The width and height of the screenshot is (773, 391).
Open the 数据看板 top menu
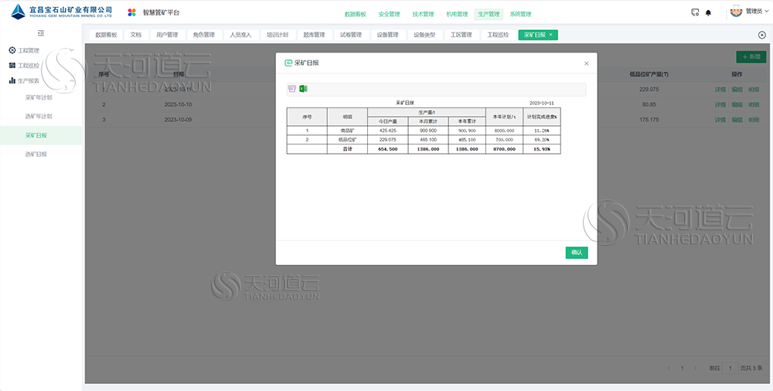click(355, 15)
